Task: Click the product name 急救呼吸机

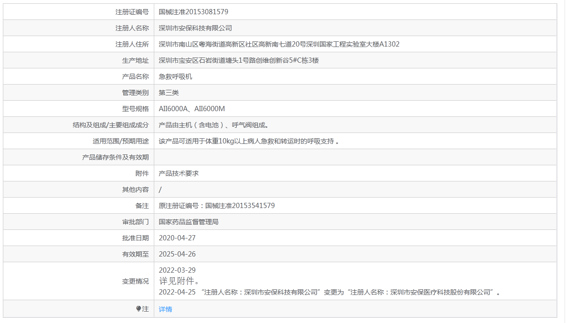Action: (x=176, y=76)
